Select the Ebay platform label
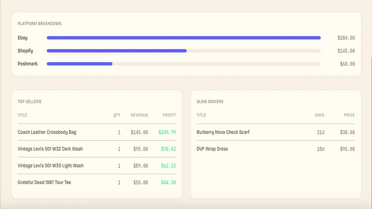 pos(22,38)
